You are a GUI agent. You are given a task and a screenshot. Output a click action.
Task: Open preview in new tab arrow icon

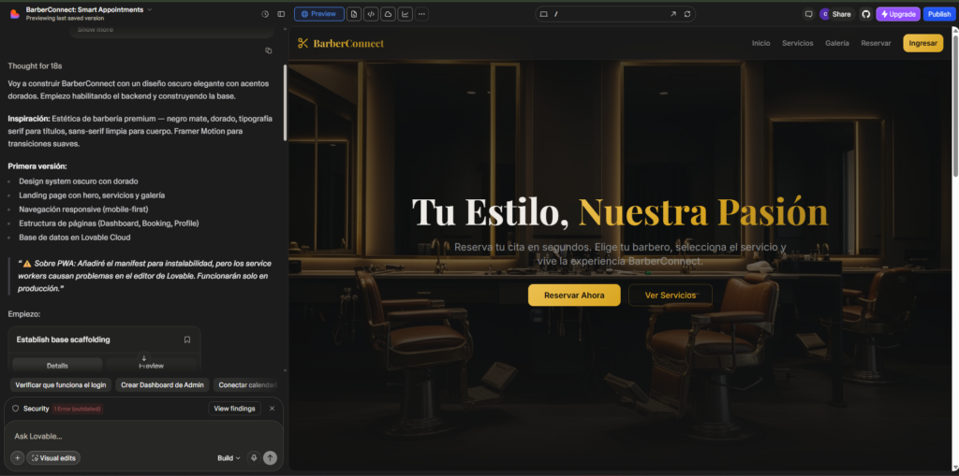(673, 13)
